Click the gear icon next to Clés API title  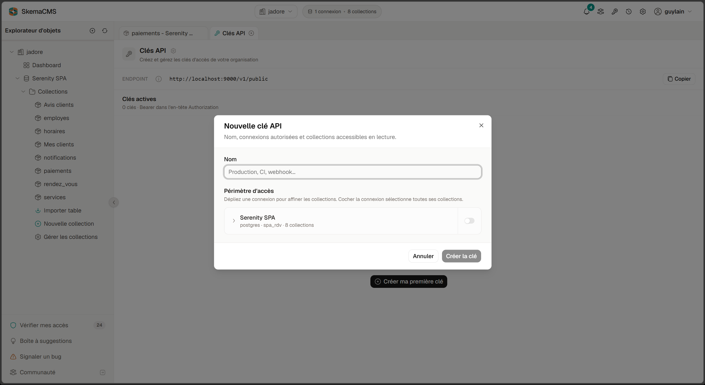(173, 51)
